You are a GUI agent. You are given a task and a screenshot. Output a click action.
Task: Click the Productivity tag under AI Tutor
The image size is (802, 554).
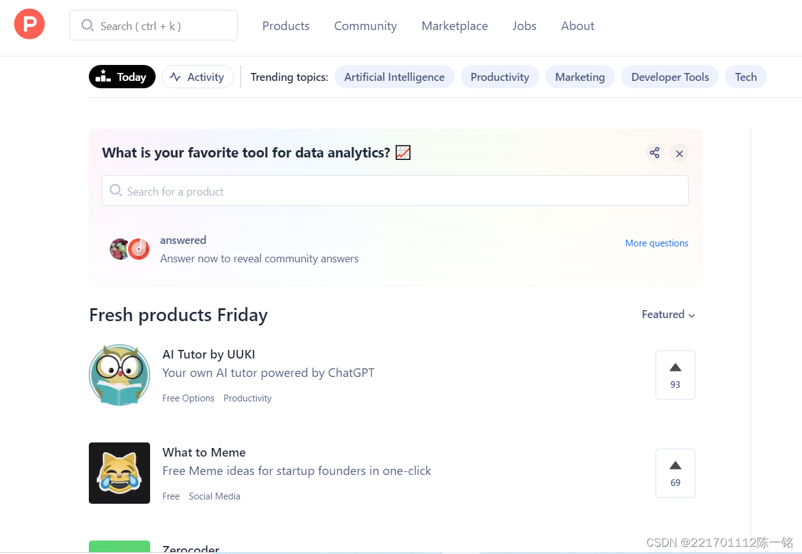point(248,398)
